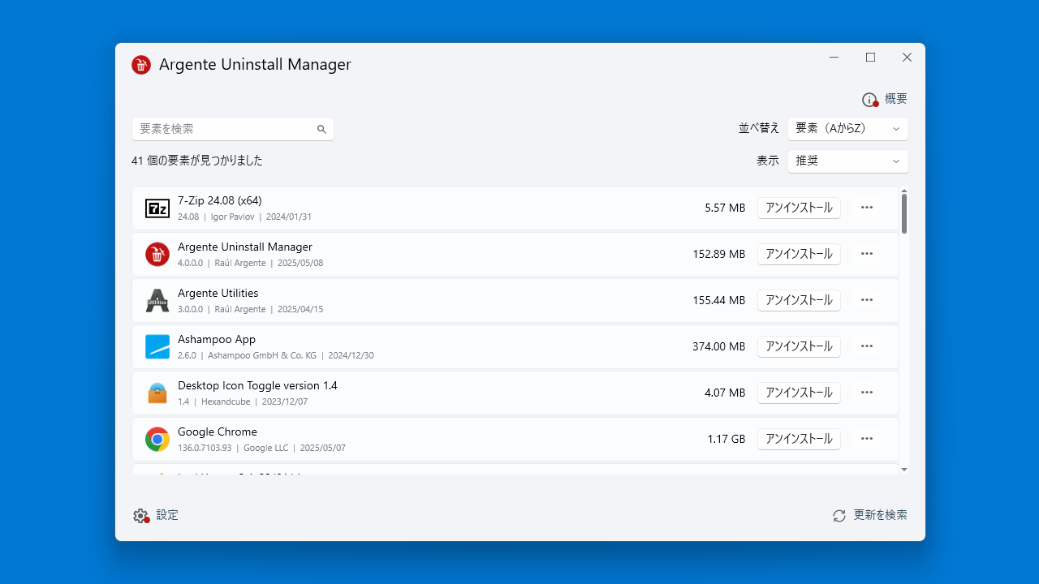Click the 155.44 MB size value
This screenshot has height=584, width=1039.
point(718,300)
